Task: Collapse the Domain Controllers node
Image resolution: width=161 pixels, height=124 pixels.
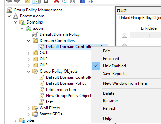Action: coord(28,41)
